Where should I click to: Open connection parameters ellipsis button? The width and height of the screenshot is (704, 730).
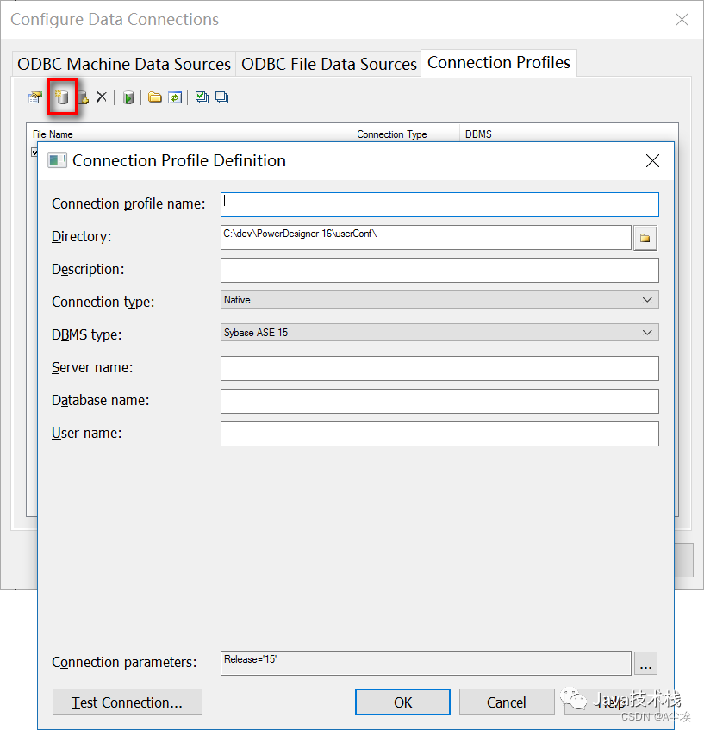click(645, 664)
